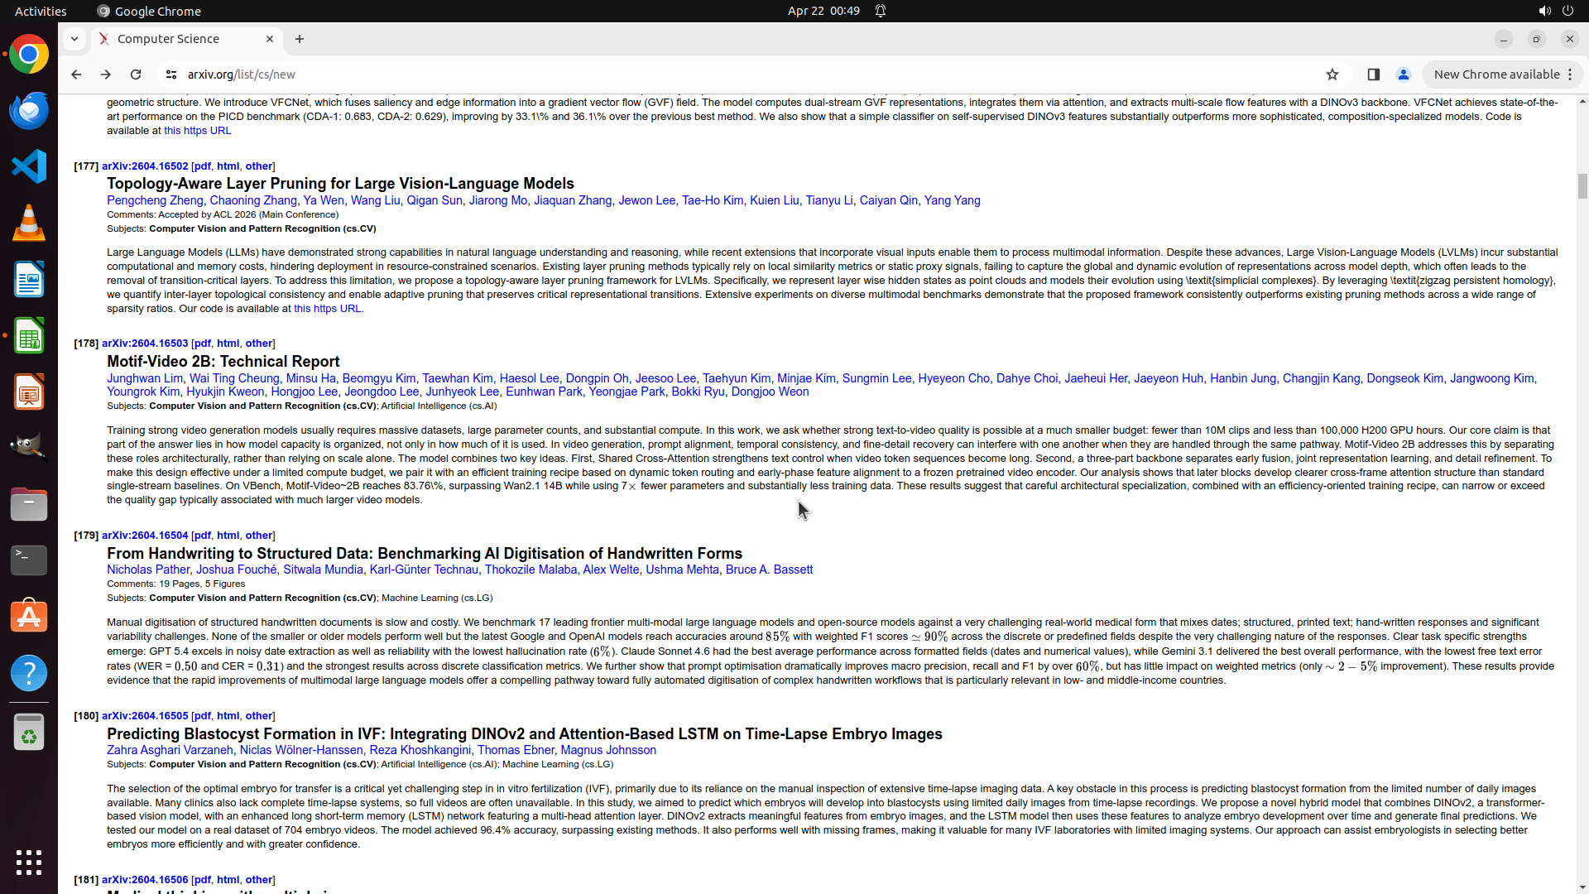Open author Nicholas Pather link
This screenshot has width=1589, height=894.
pos(148,570)
